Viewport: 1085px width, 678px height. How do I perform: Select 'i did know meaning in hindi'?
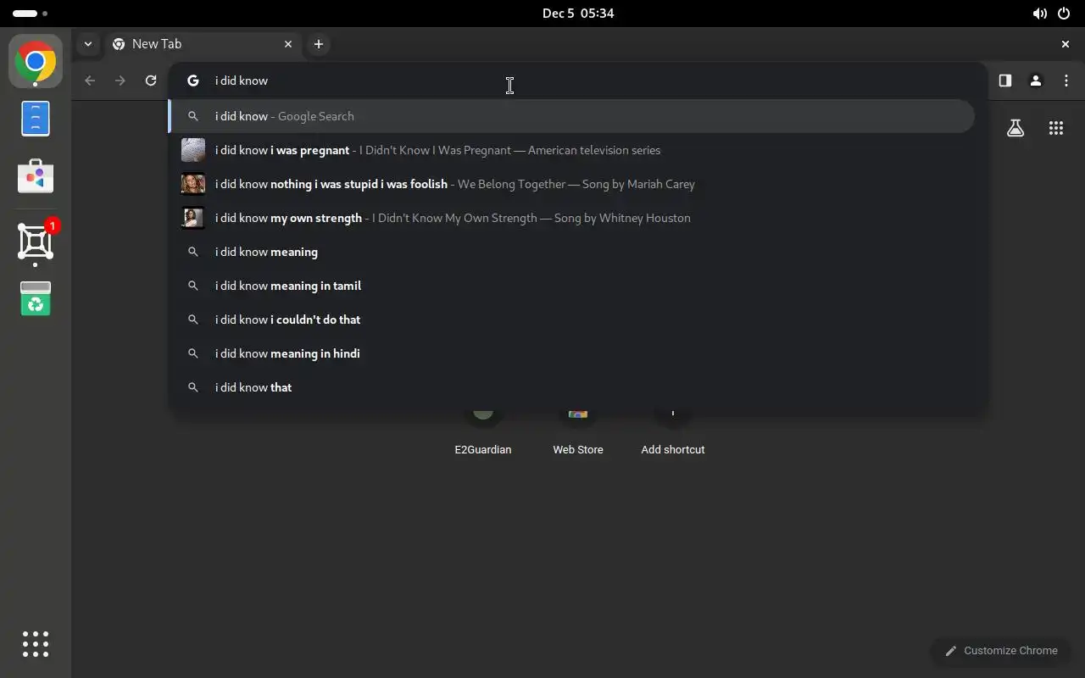coord(572,353)
